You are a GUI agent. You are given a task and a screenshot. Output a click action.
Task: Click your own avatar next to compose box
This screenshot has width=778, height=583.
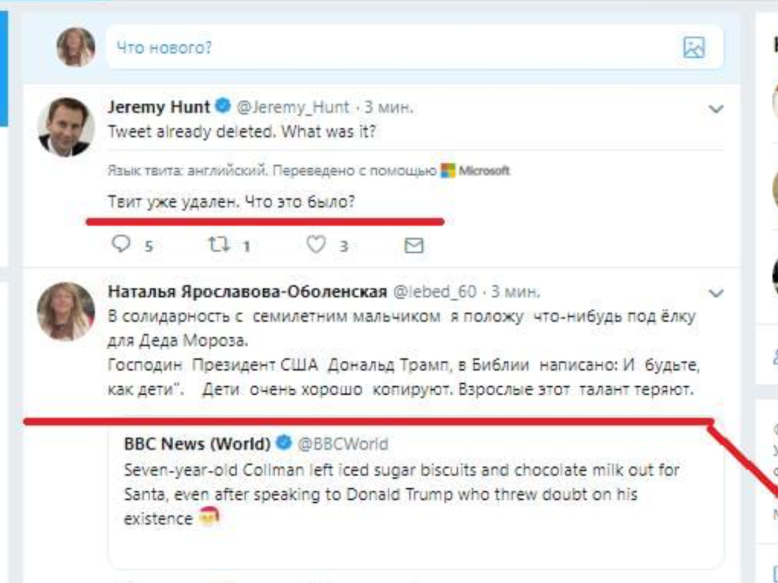click(x=76, y=47)
